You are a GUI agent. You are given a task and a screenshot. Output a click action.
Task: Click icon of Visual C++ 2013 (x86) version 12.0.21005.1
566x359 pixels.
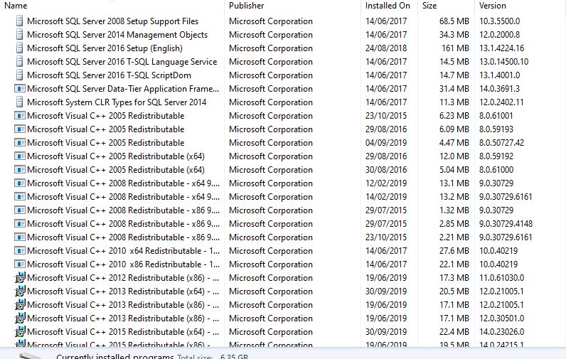click(20, 304)
